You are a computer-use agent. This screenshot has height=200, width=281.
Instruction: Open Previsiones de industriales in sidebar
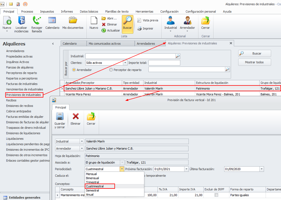(24, 95)
